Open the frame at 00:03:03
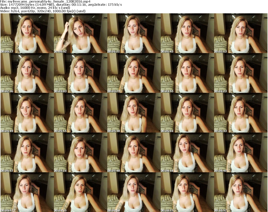Image resolution: width=268 pixels, height=212 pixels. (81, 73)
